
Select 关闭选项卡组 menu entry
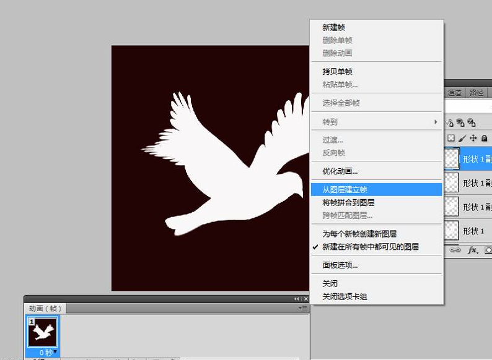click(376, 296)
